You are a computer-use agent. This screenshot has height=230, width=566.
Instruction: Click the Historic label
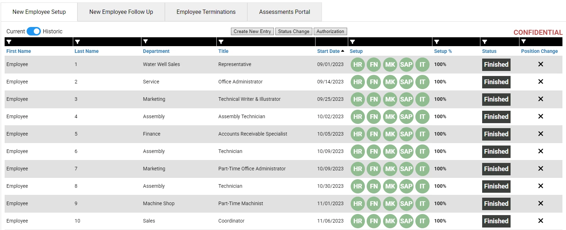pyautogui.click(x=53, y=31)
